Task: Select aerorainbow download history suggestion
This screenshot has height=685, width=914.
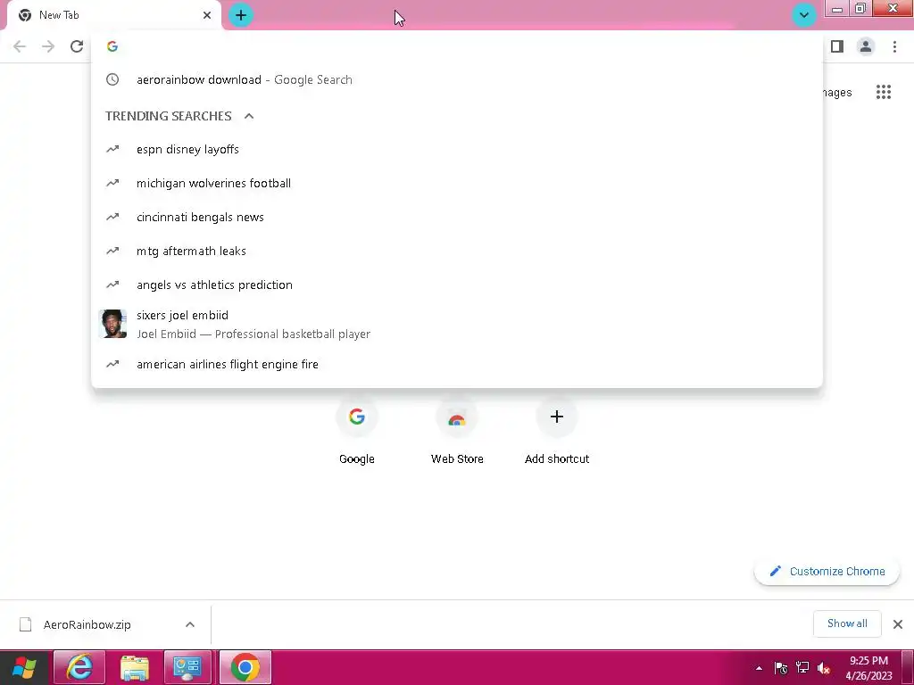Action: click(457, 79)
